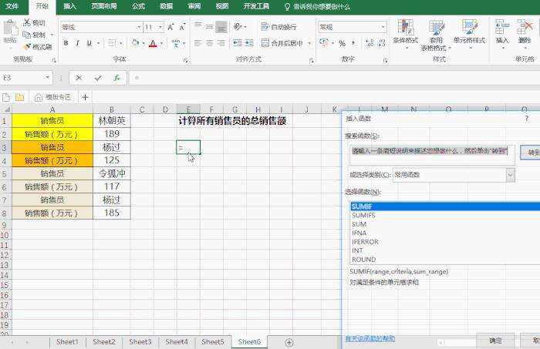Confirm formula entry with the checkmark icon

point(97,78)
